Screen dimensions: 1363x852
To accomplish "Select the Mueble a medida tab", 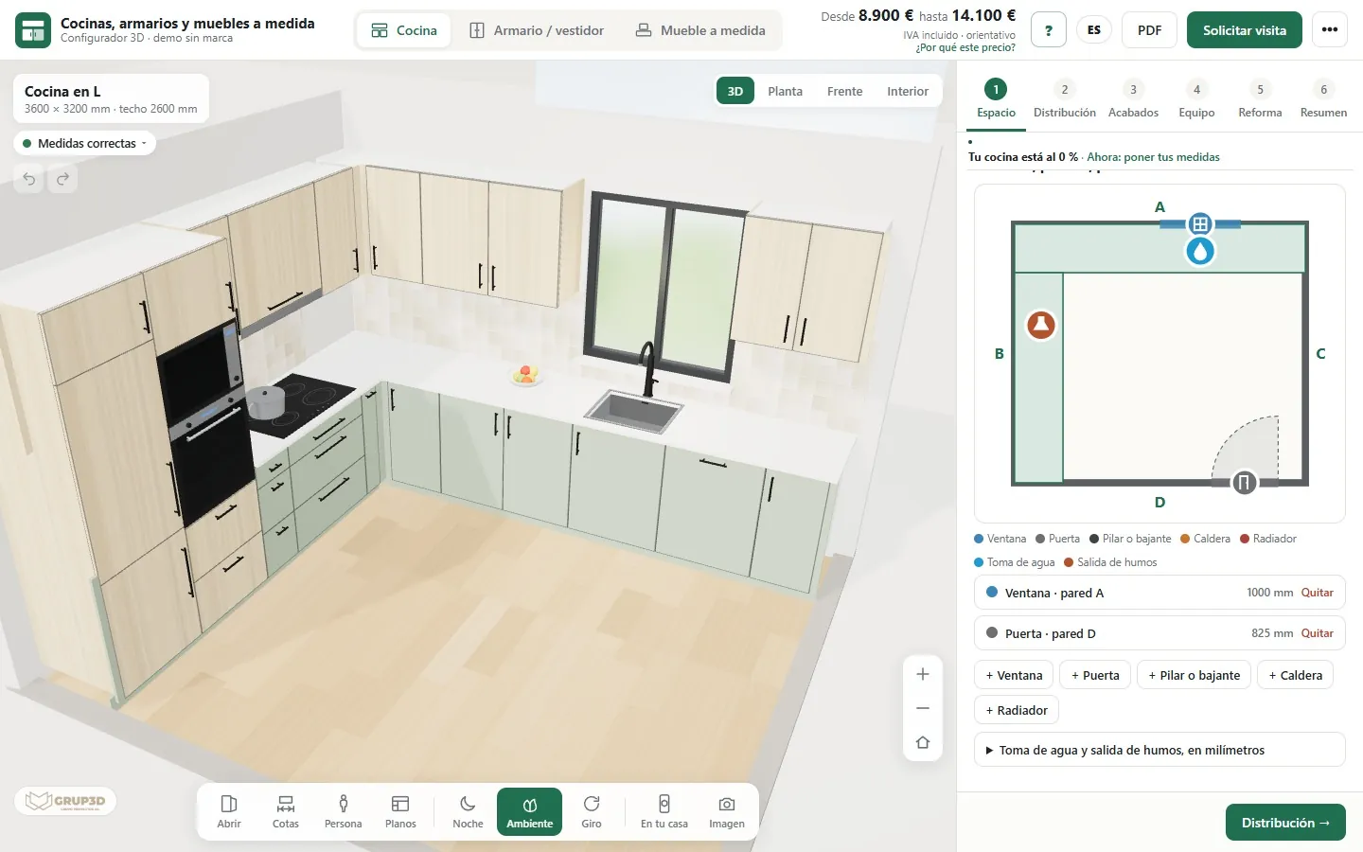I will (700, 30).
